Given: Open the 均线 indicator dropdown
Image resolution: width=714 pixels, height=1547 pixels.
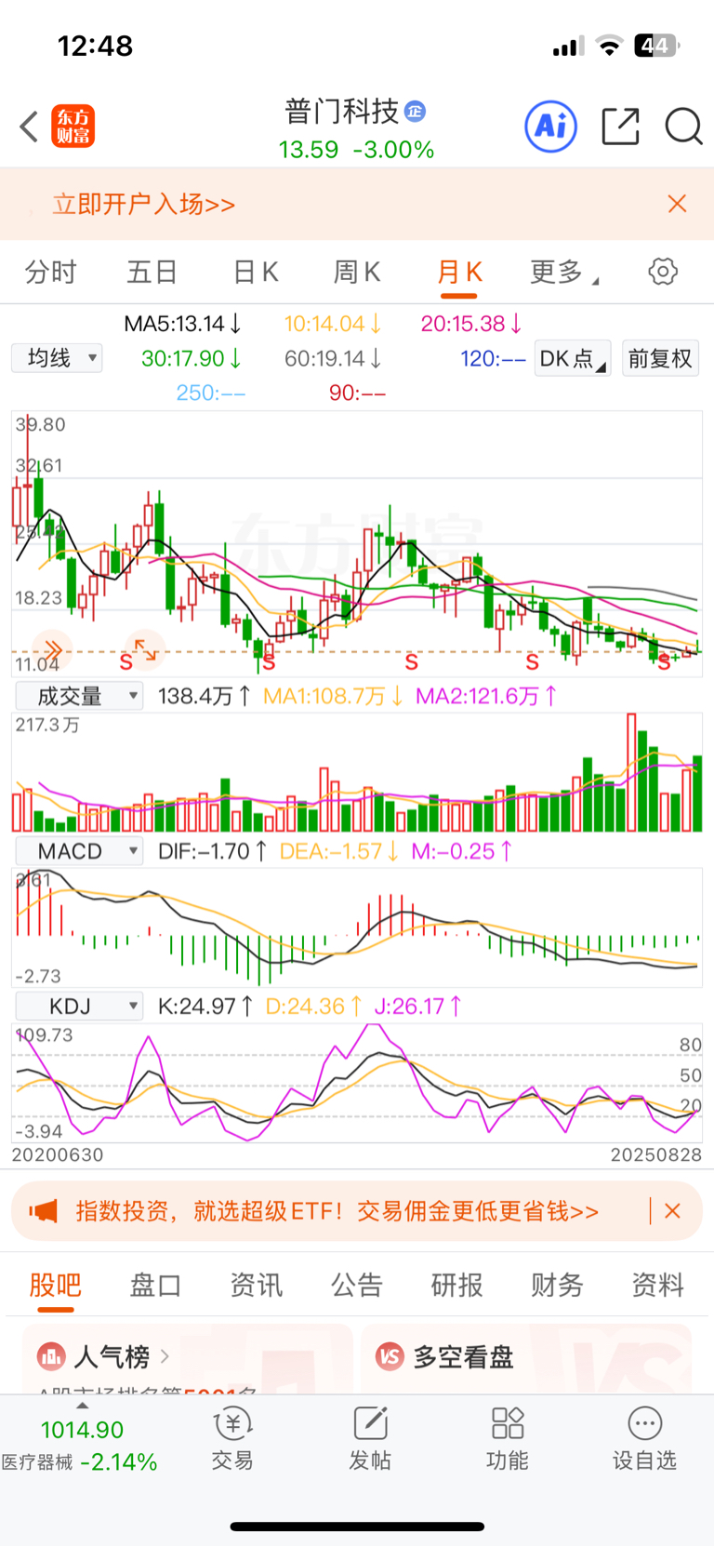Looking at the screenshot, I should [x=57, y=358].
